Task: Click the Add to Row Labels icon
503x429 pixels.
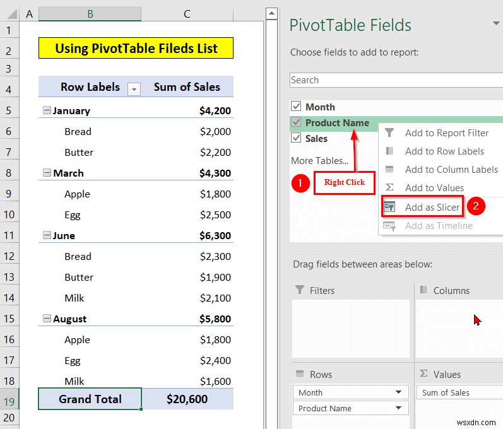Action: coord(389,151)
